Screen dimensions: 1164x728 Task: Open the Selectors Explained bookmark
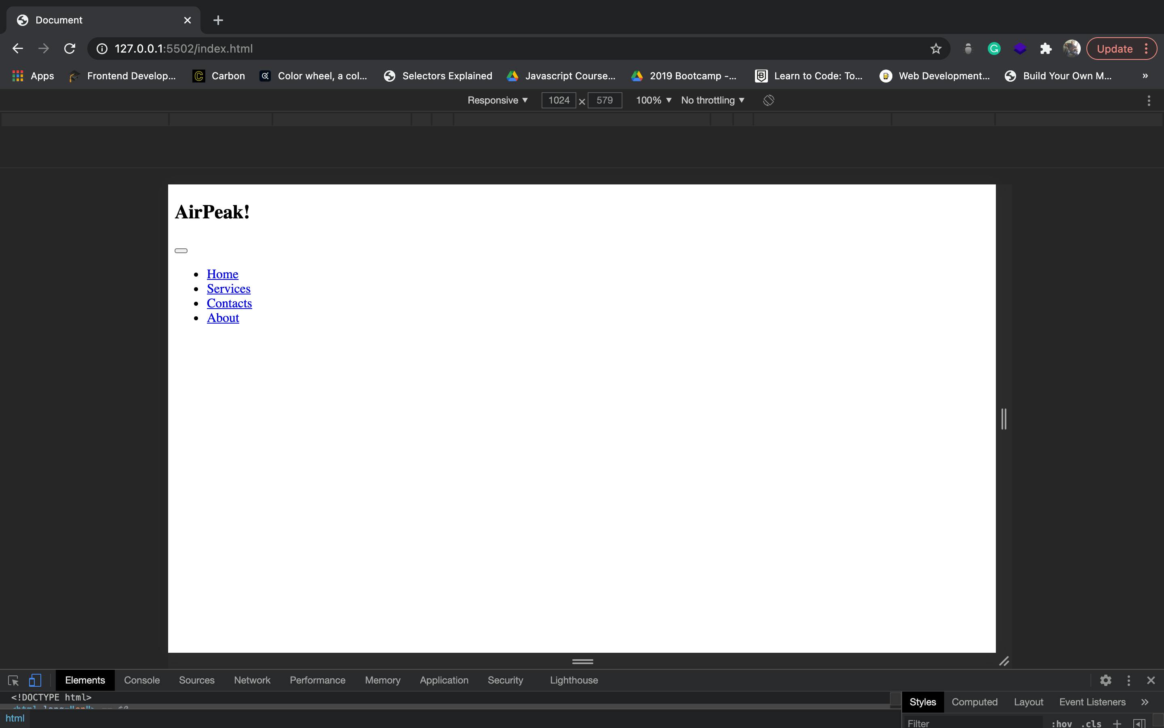pos(438,76)
